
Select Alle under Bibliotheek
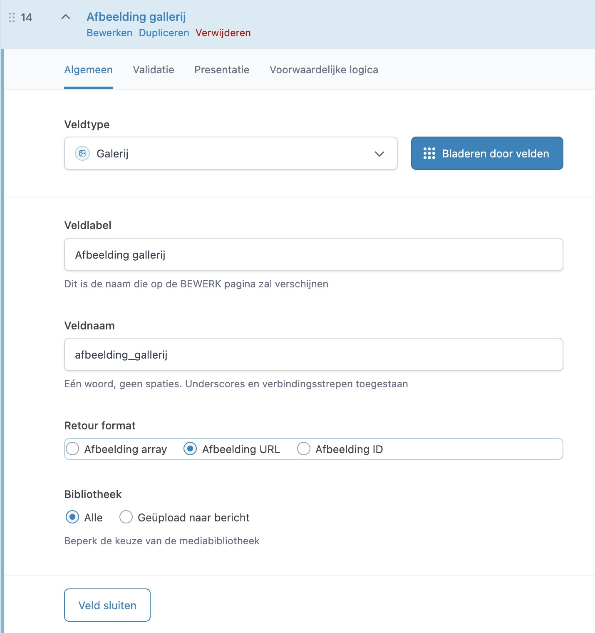pyautogui.click(x=72, y=517)
